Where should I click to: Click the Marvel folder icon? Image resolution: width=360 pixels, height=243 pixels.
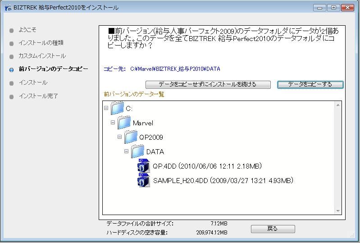point(124,123)
